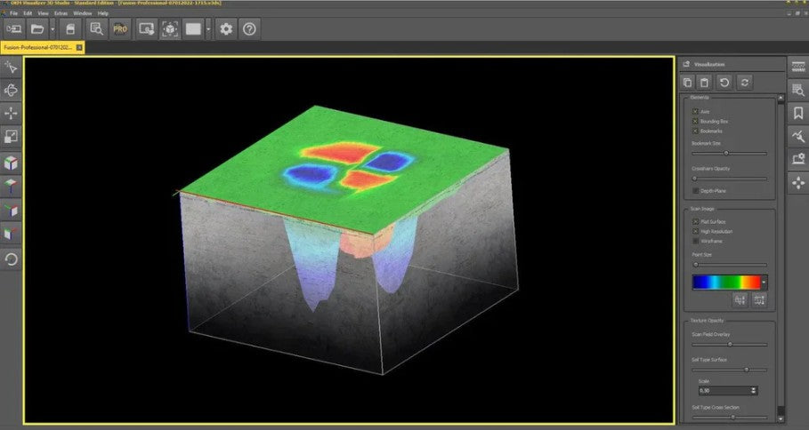Select the 3D cube view tool in left sidebar

pyautogui.click(x=12, y=162)
